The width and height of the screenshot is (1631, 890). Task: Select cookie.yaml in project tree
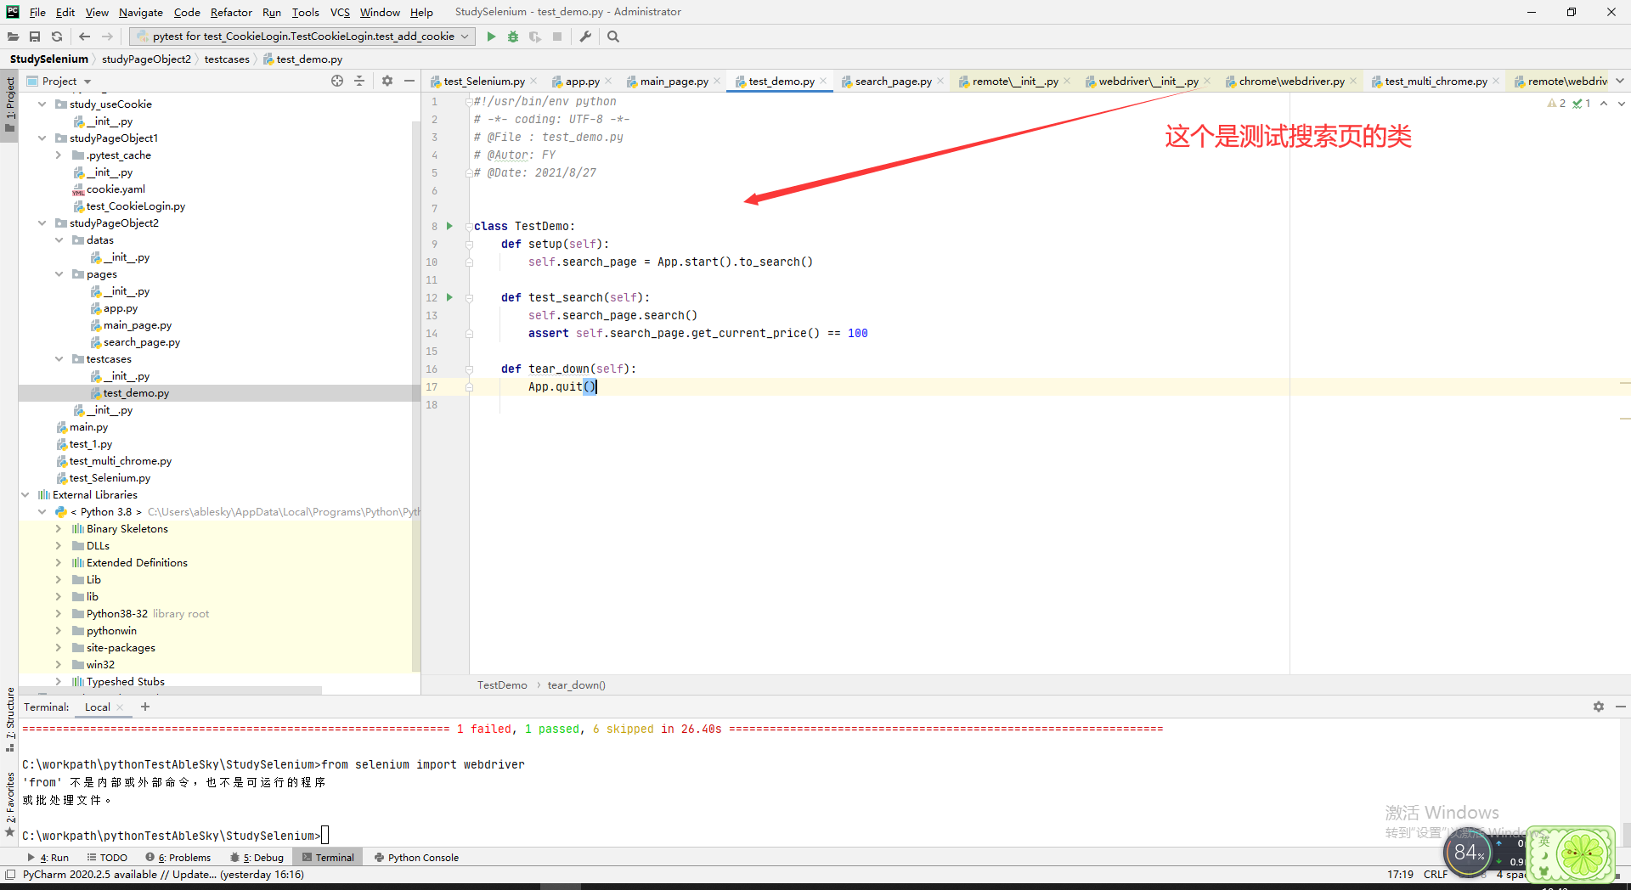[x=116, y=189]
